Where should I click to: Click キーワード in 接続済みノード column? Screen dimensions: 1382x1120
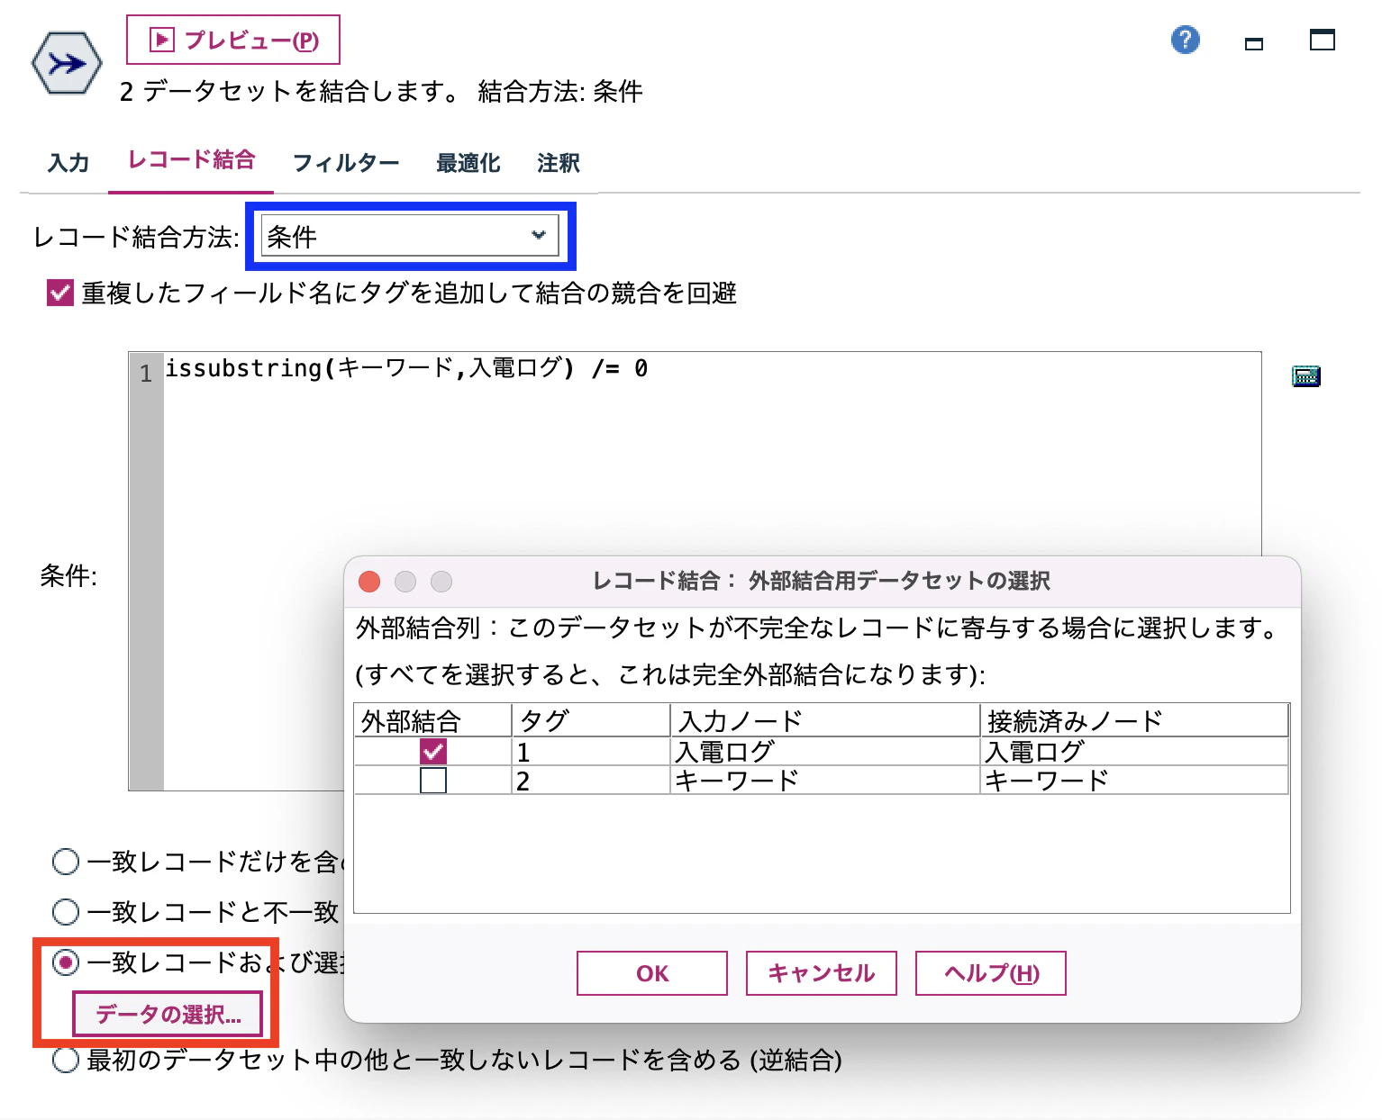tap(1134, 781)
